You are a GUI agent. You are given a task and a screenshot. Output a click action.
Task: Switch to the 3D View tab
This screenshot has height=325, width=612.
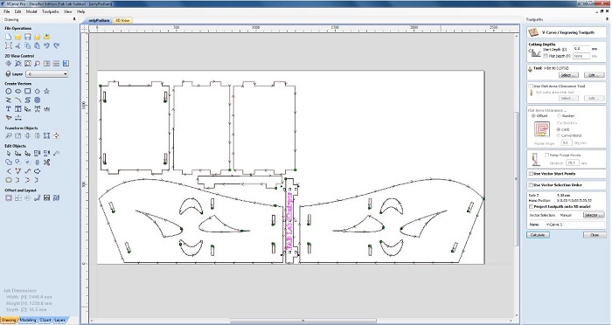click(x=122, y=20)
